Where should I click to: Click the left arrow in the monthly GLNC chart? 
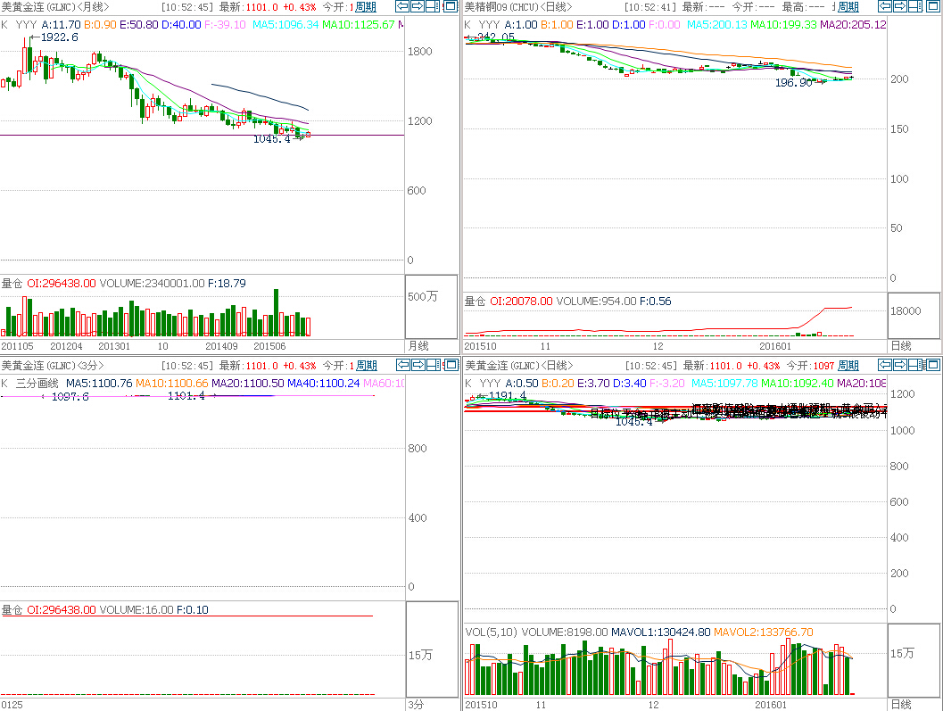tap(402, 6)
